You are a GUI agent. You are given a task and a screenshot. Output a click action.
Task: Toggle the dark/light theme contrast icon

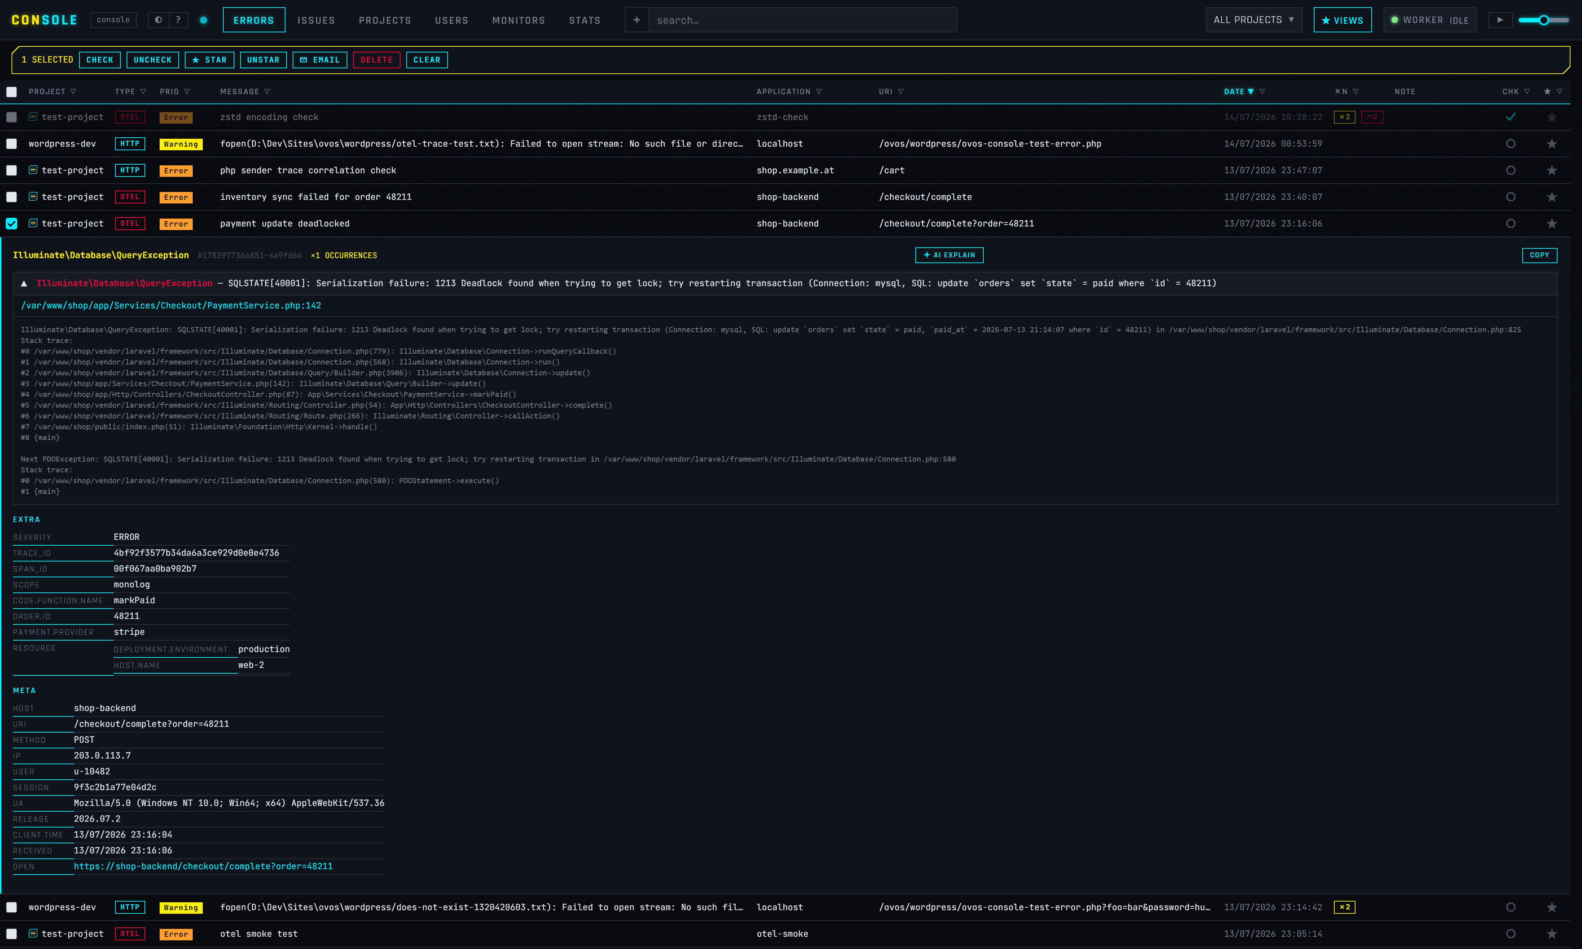158,20
